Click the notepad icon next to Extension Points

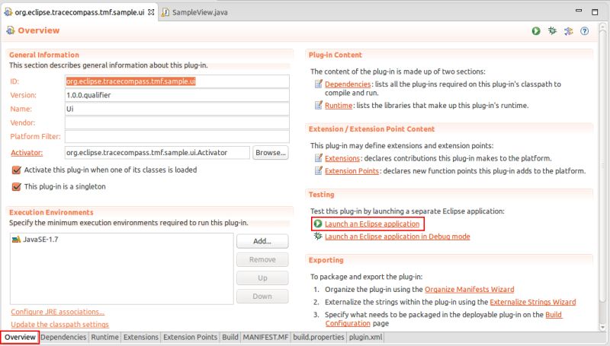coord(319,170)
